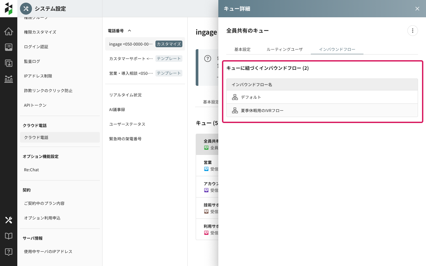Select the アカウン queue row
The width and height of the screenshot is (426, 266).
tap(207, 187)
